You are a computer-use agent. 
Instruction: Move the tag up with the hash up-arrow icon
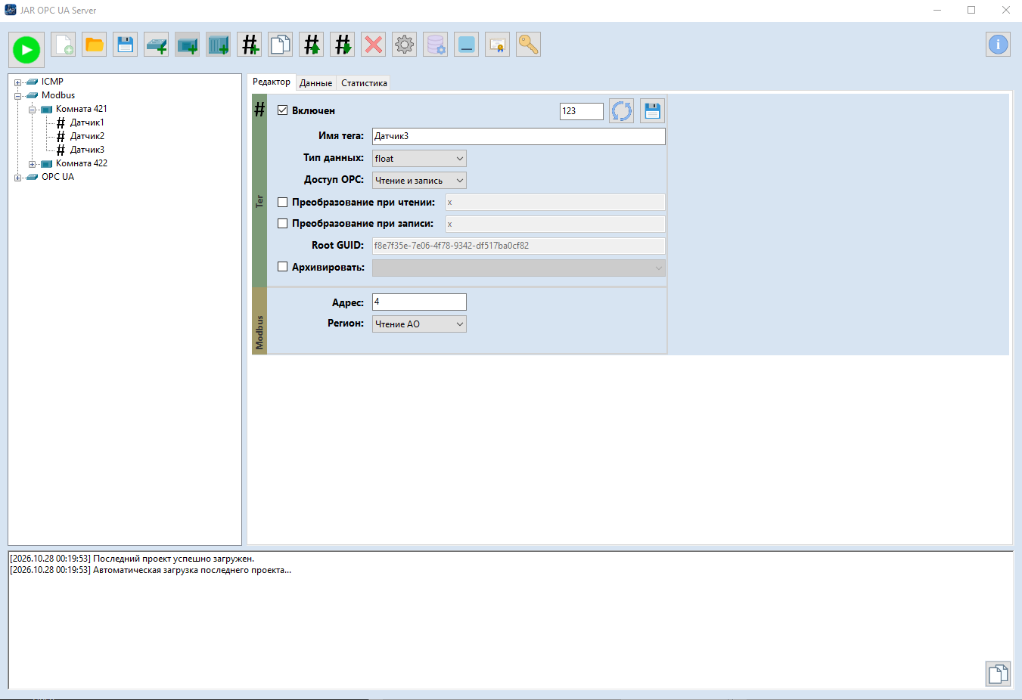point(312,45)
